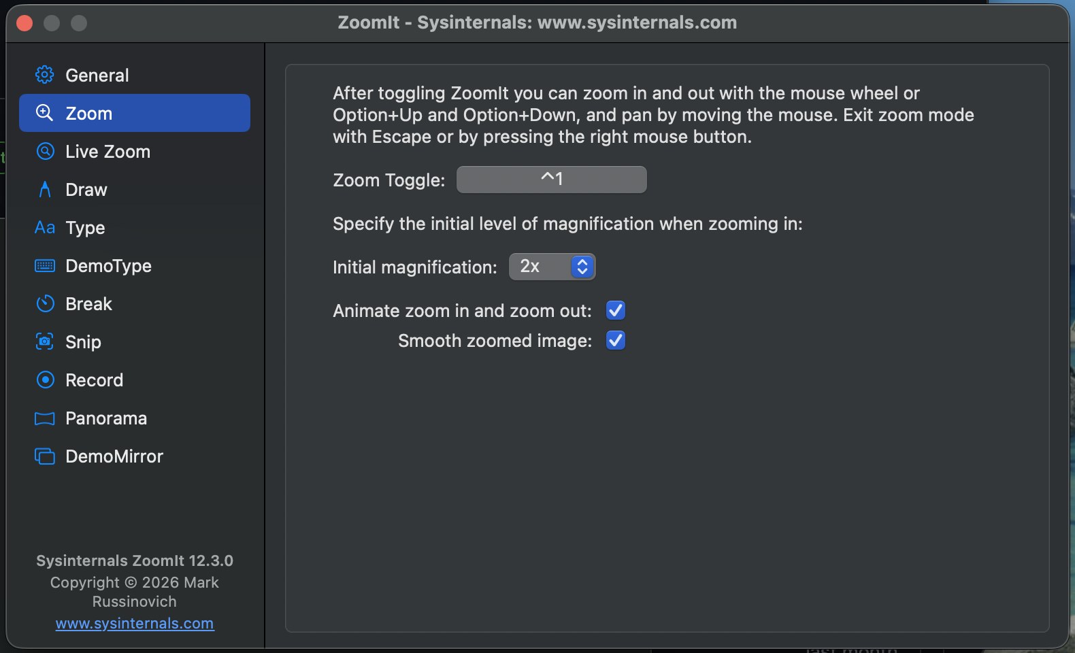Viewport: 1075px width, 653px height.
Task: Open the www.sysinternals.com link
Action: (x=135, y=623)
